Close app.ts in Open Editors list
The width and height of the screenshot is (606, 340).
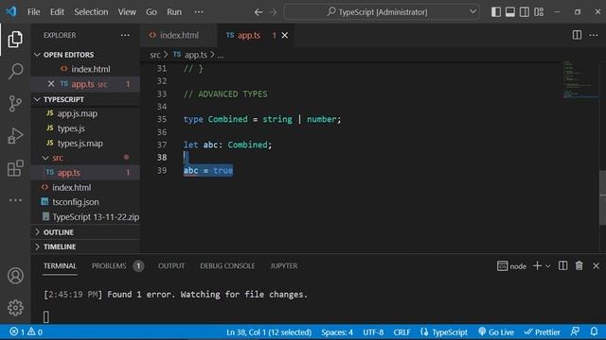click(51, 84)
